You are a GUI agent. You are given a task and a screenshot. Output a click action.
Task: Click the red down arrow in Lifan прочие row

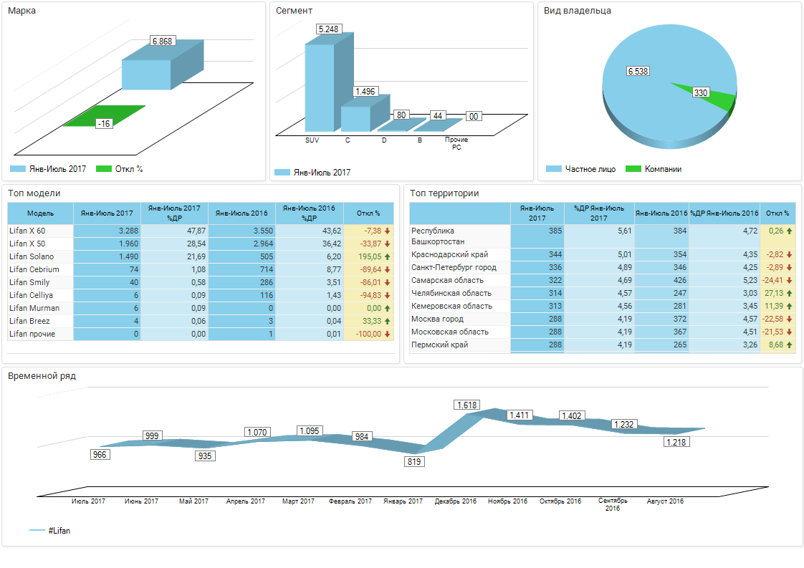[x=388, y=334]
